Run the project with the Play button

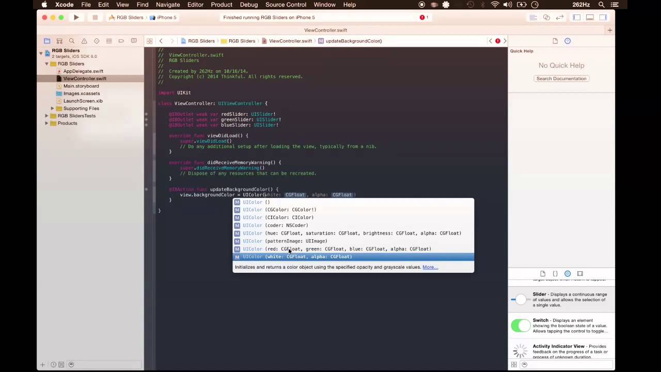point(76,18)
